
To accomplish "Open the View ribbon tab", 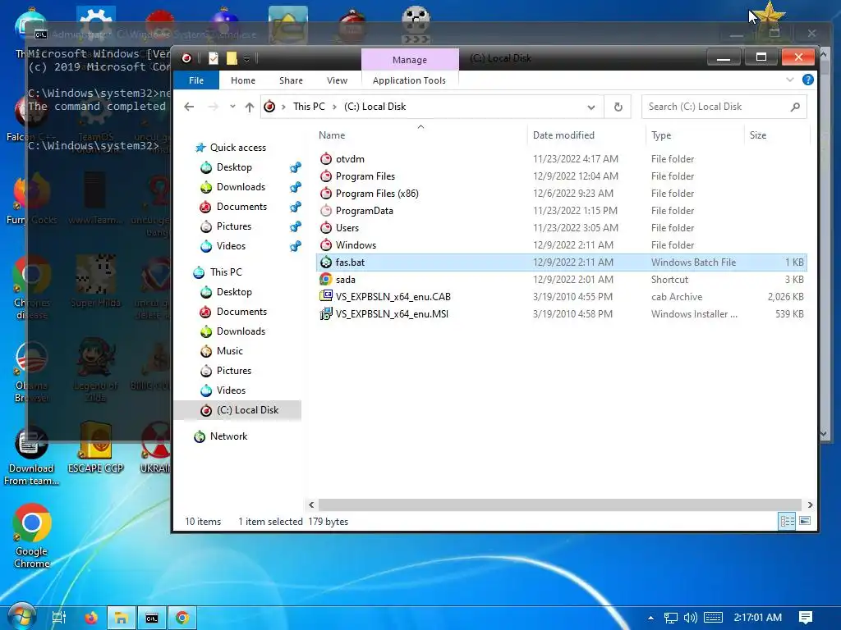I will click(x=337, y=80).
